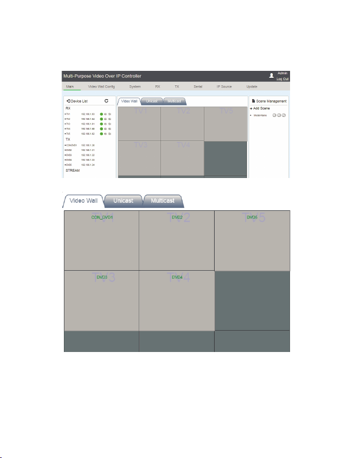Open the IP Source menu

click(224, 86)
